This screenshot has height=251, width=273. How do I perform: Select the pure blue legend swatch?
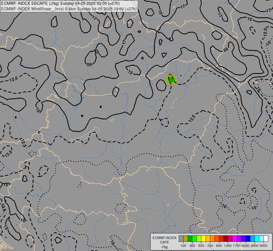click(x=248, y=239)
